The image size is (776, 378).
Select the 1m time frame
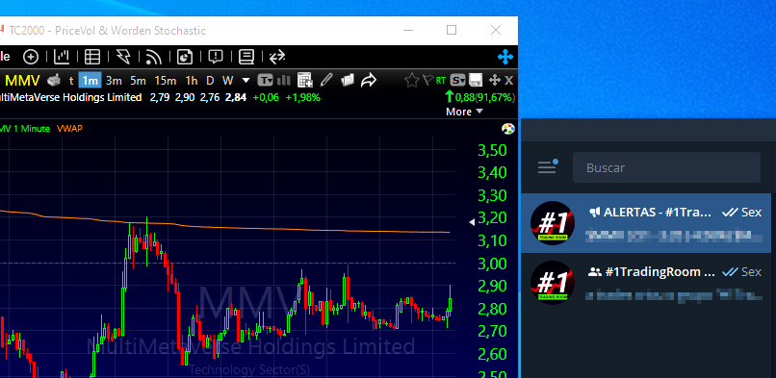tap(90, 81)
